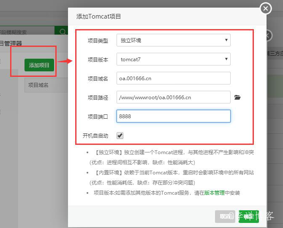Click the green search magnifier button

[x=62, y=32]
